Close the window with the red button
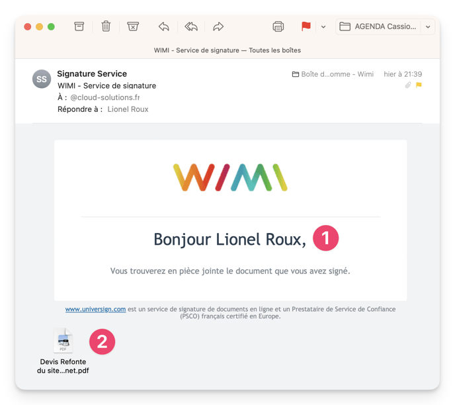This screenshot has height=405, width=455. pyautogui.click(x=28, y=26)
